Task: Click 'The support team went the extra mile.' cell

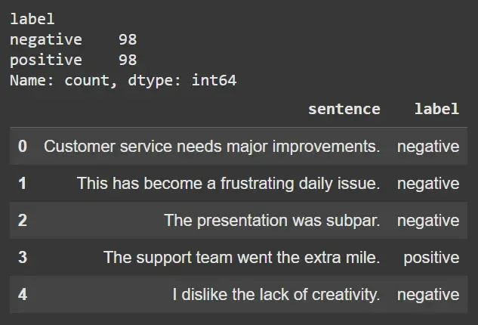Action: click(x=242, y=258)
